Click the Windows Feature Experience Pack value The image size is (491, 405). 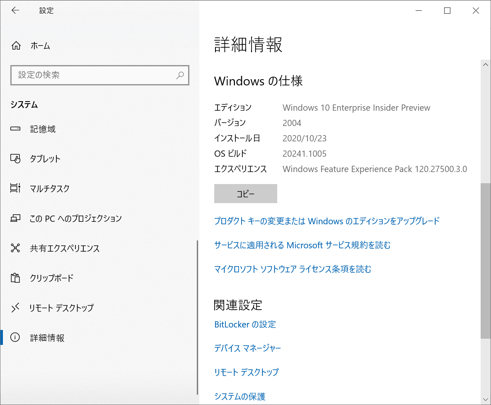point(375,169)
